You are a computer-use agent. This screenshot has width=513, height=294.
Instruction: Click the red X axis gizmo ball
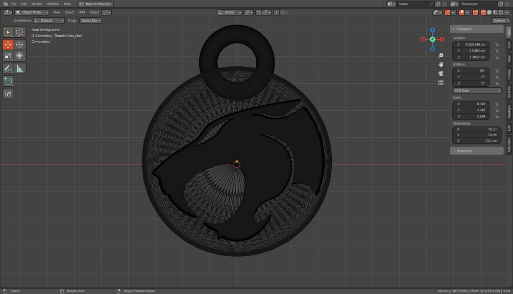[x=442, y=39]
